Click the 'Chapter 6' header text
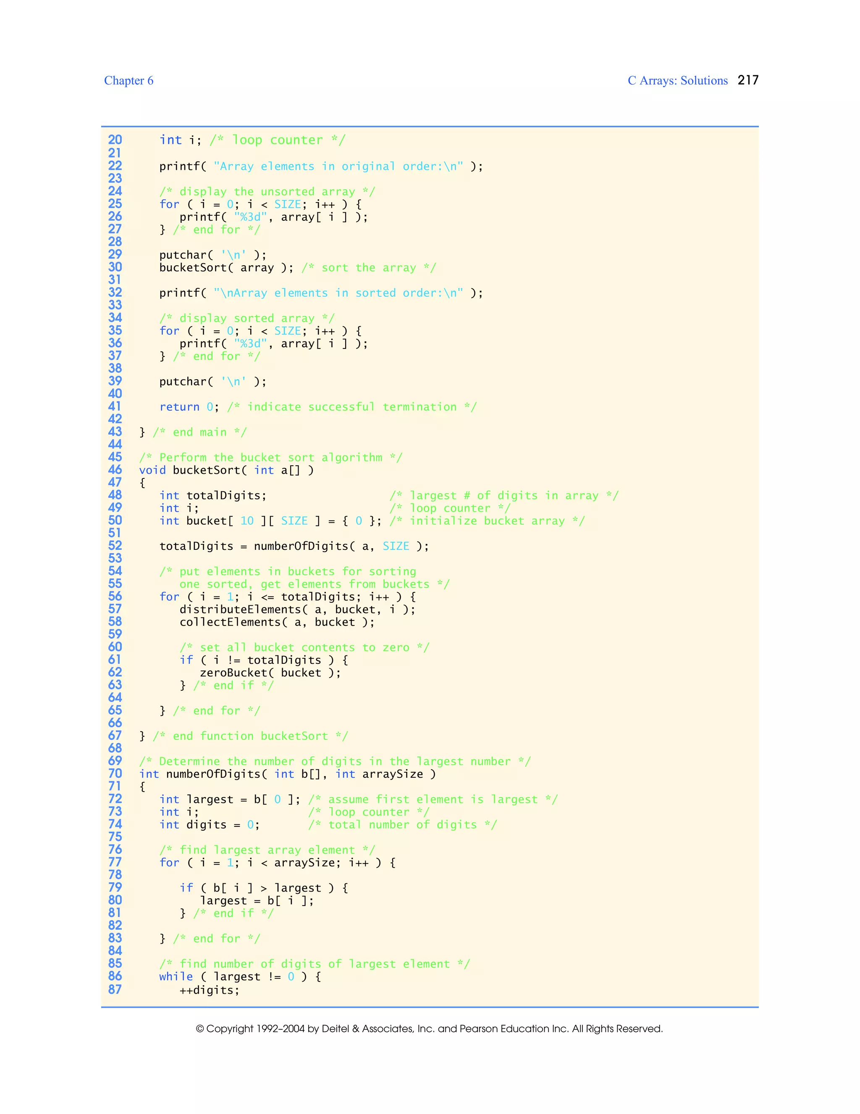The image size is (860, 1114). coord(128,81)
